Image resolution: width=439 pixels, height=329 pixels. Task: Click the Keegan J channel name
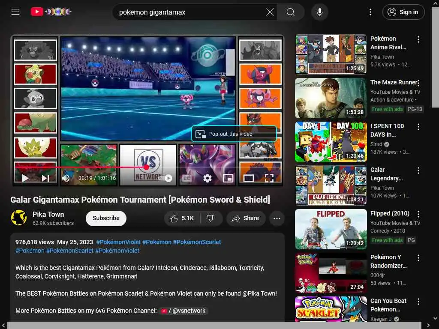381,319
